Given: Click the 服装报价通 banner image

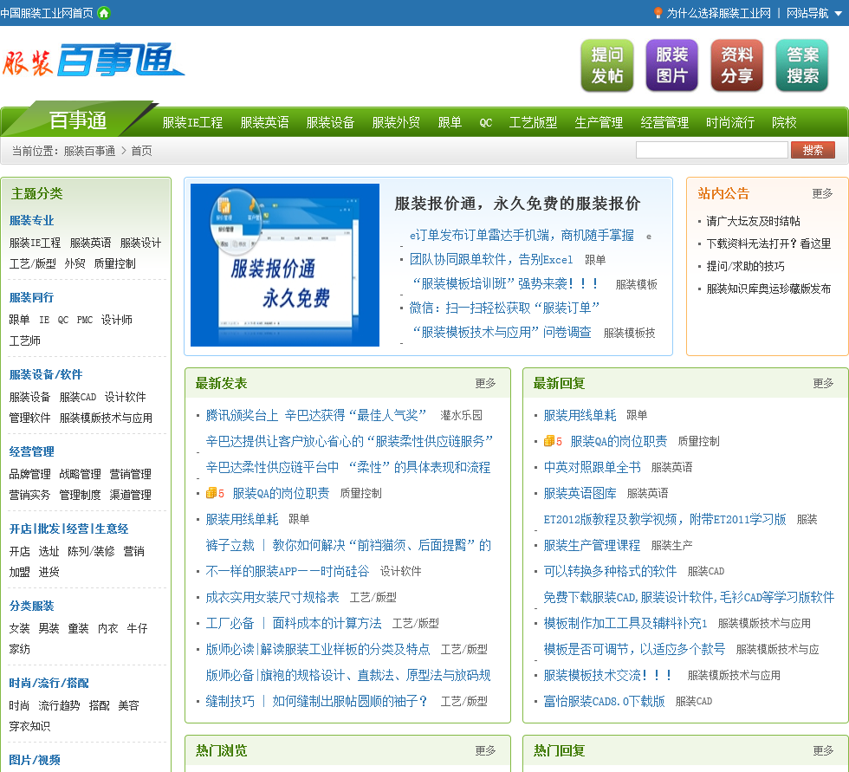Looking at the screenshot, I should 285,265.
